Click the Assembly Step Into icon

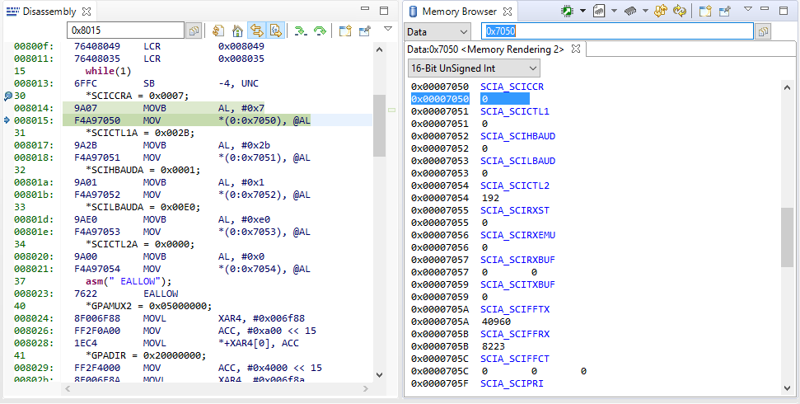[301, 31]
